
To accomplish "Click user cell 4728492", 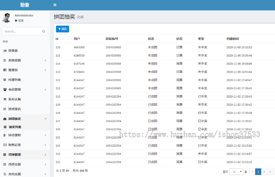I will click(x=79, y=72).
